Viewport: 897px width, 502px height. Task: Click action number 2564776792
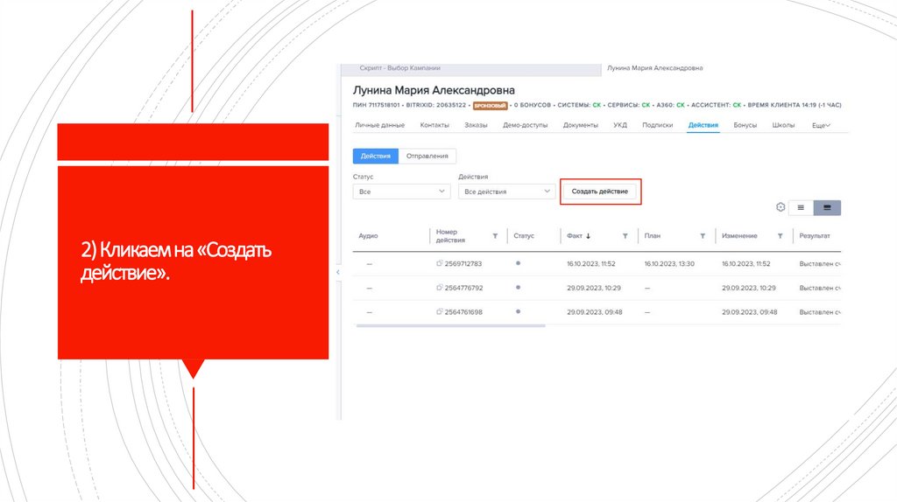(x=464, y=288)
